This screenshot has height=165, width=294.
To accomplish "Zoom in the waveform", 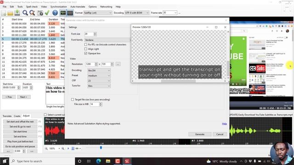I will click(x=63, y=148).
